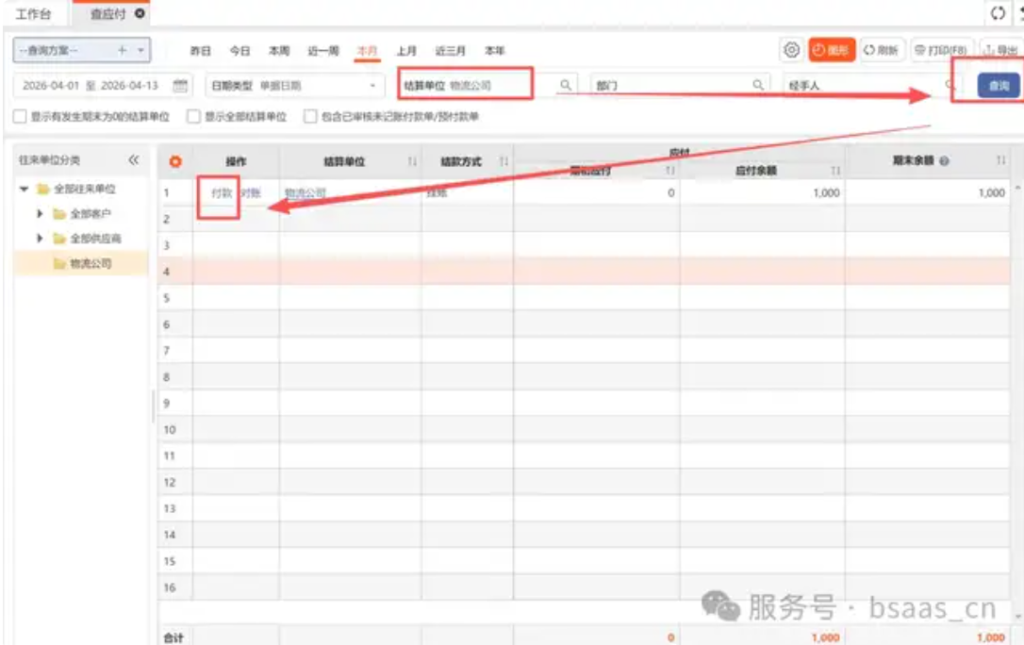Expand the 全部客户 tree node

[40, 213]
